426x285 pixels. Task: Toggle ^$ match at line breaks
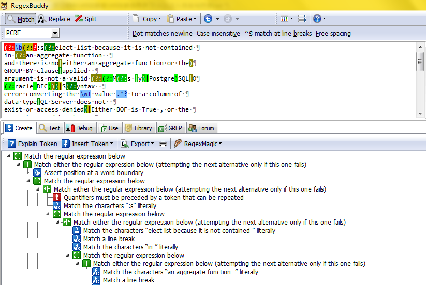tap(278, 34)
